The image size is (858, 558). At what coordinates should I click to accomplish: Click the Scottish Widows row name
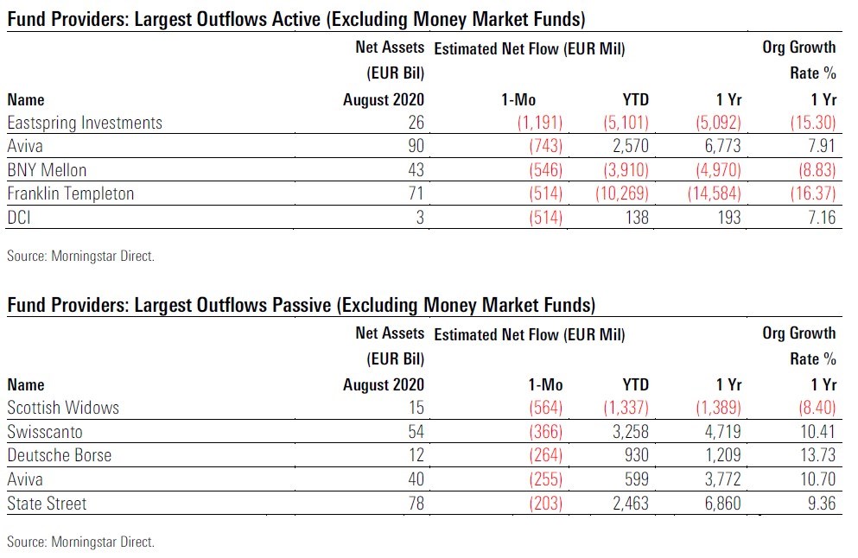pos(63,407)
